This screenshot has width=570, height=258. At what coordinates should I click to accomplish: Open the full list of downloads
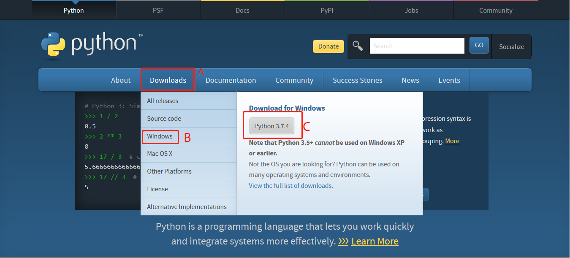coord(290,185)
